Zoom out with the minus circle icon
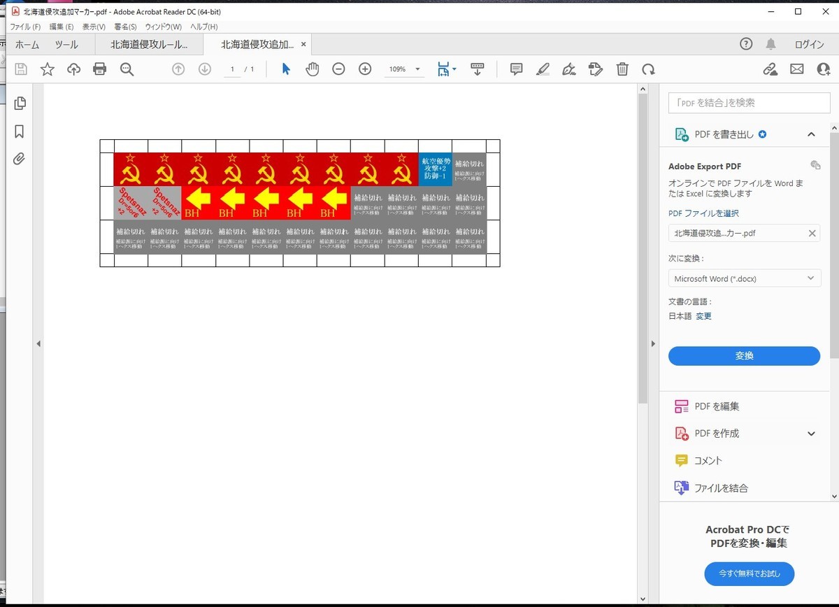 pyautogui.click(x=338, y=69)
